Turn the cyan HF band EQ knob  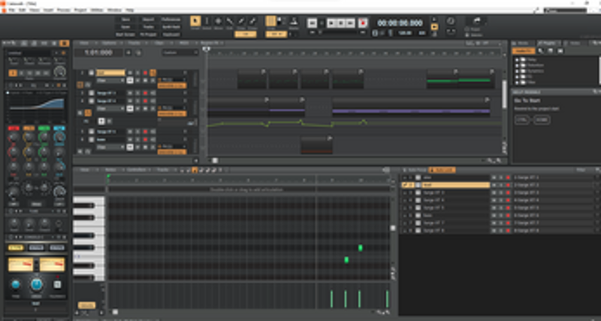coord(59,137)
